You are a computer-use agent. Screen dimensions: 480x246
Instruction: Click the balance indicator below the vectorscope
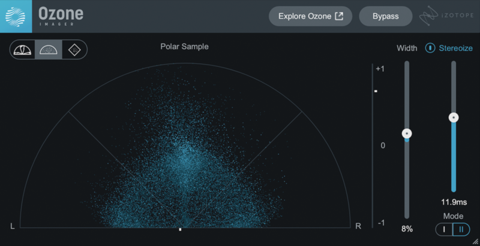point(181,229)
